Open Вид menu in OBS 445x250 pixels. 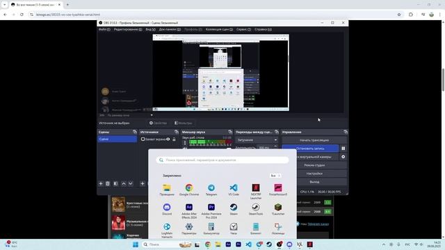click(150, 29)
